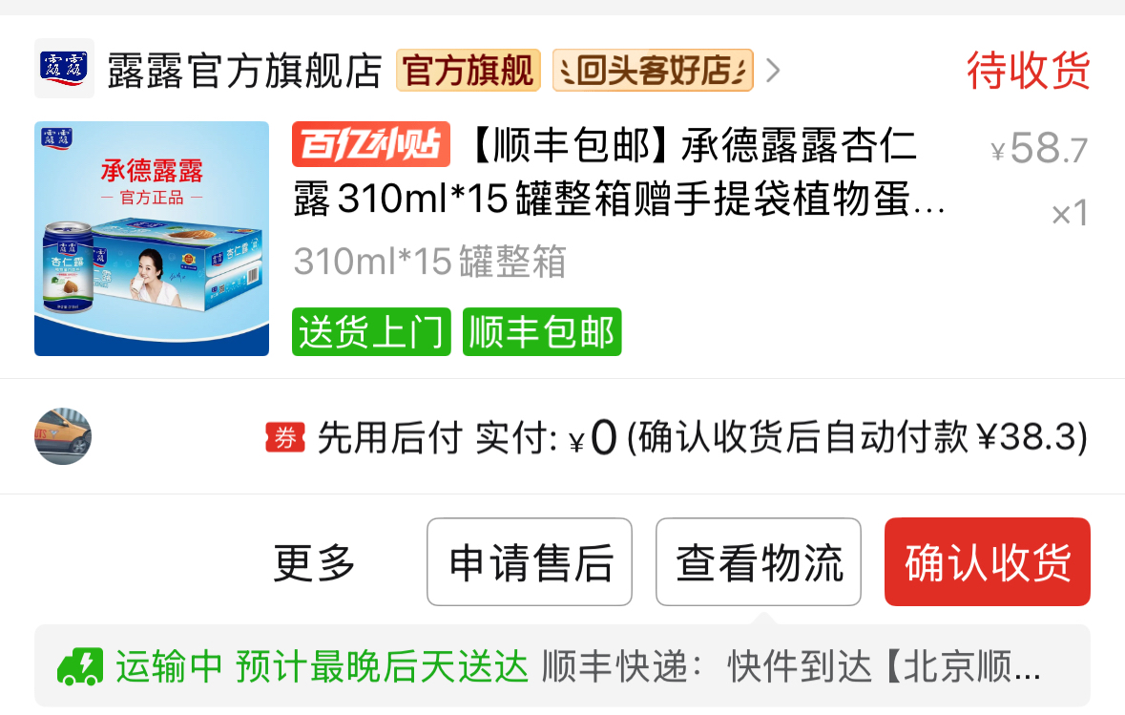Tap the 百亿补贴 subsidy tag
Viewport: 1125px width, 715px height.
pyautogui.click(x=371, y=144)
